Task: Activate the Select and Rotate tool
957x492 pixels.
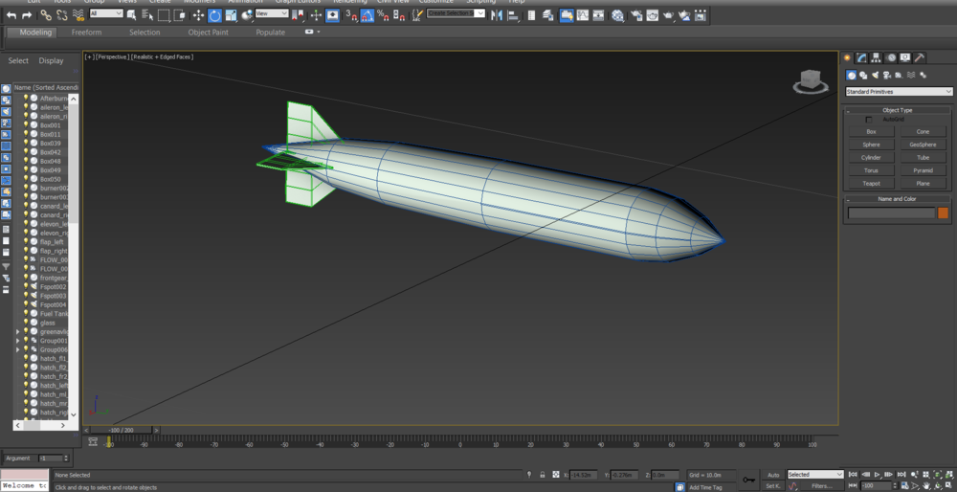Action: [x=214, y=15]
